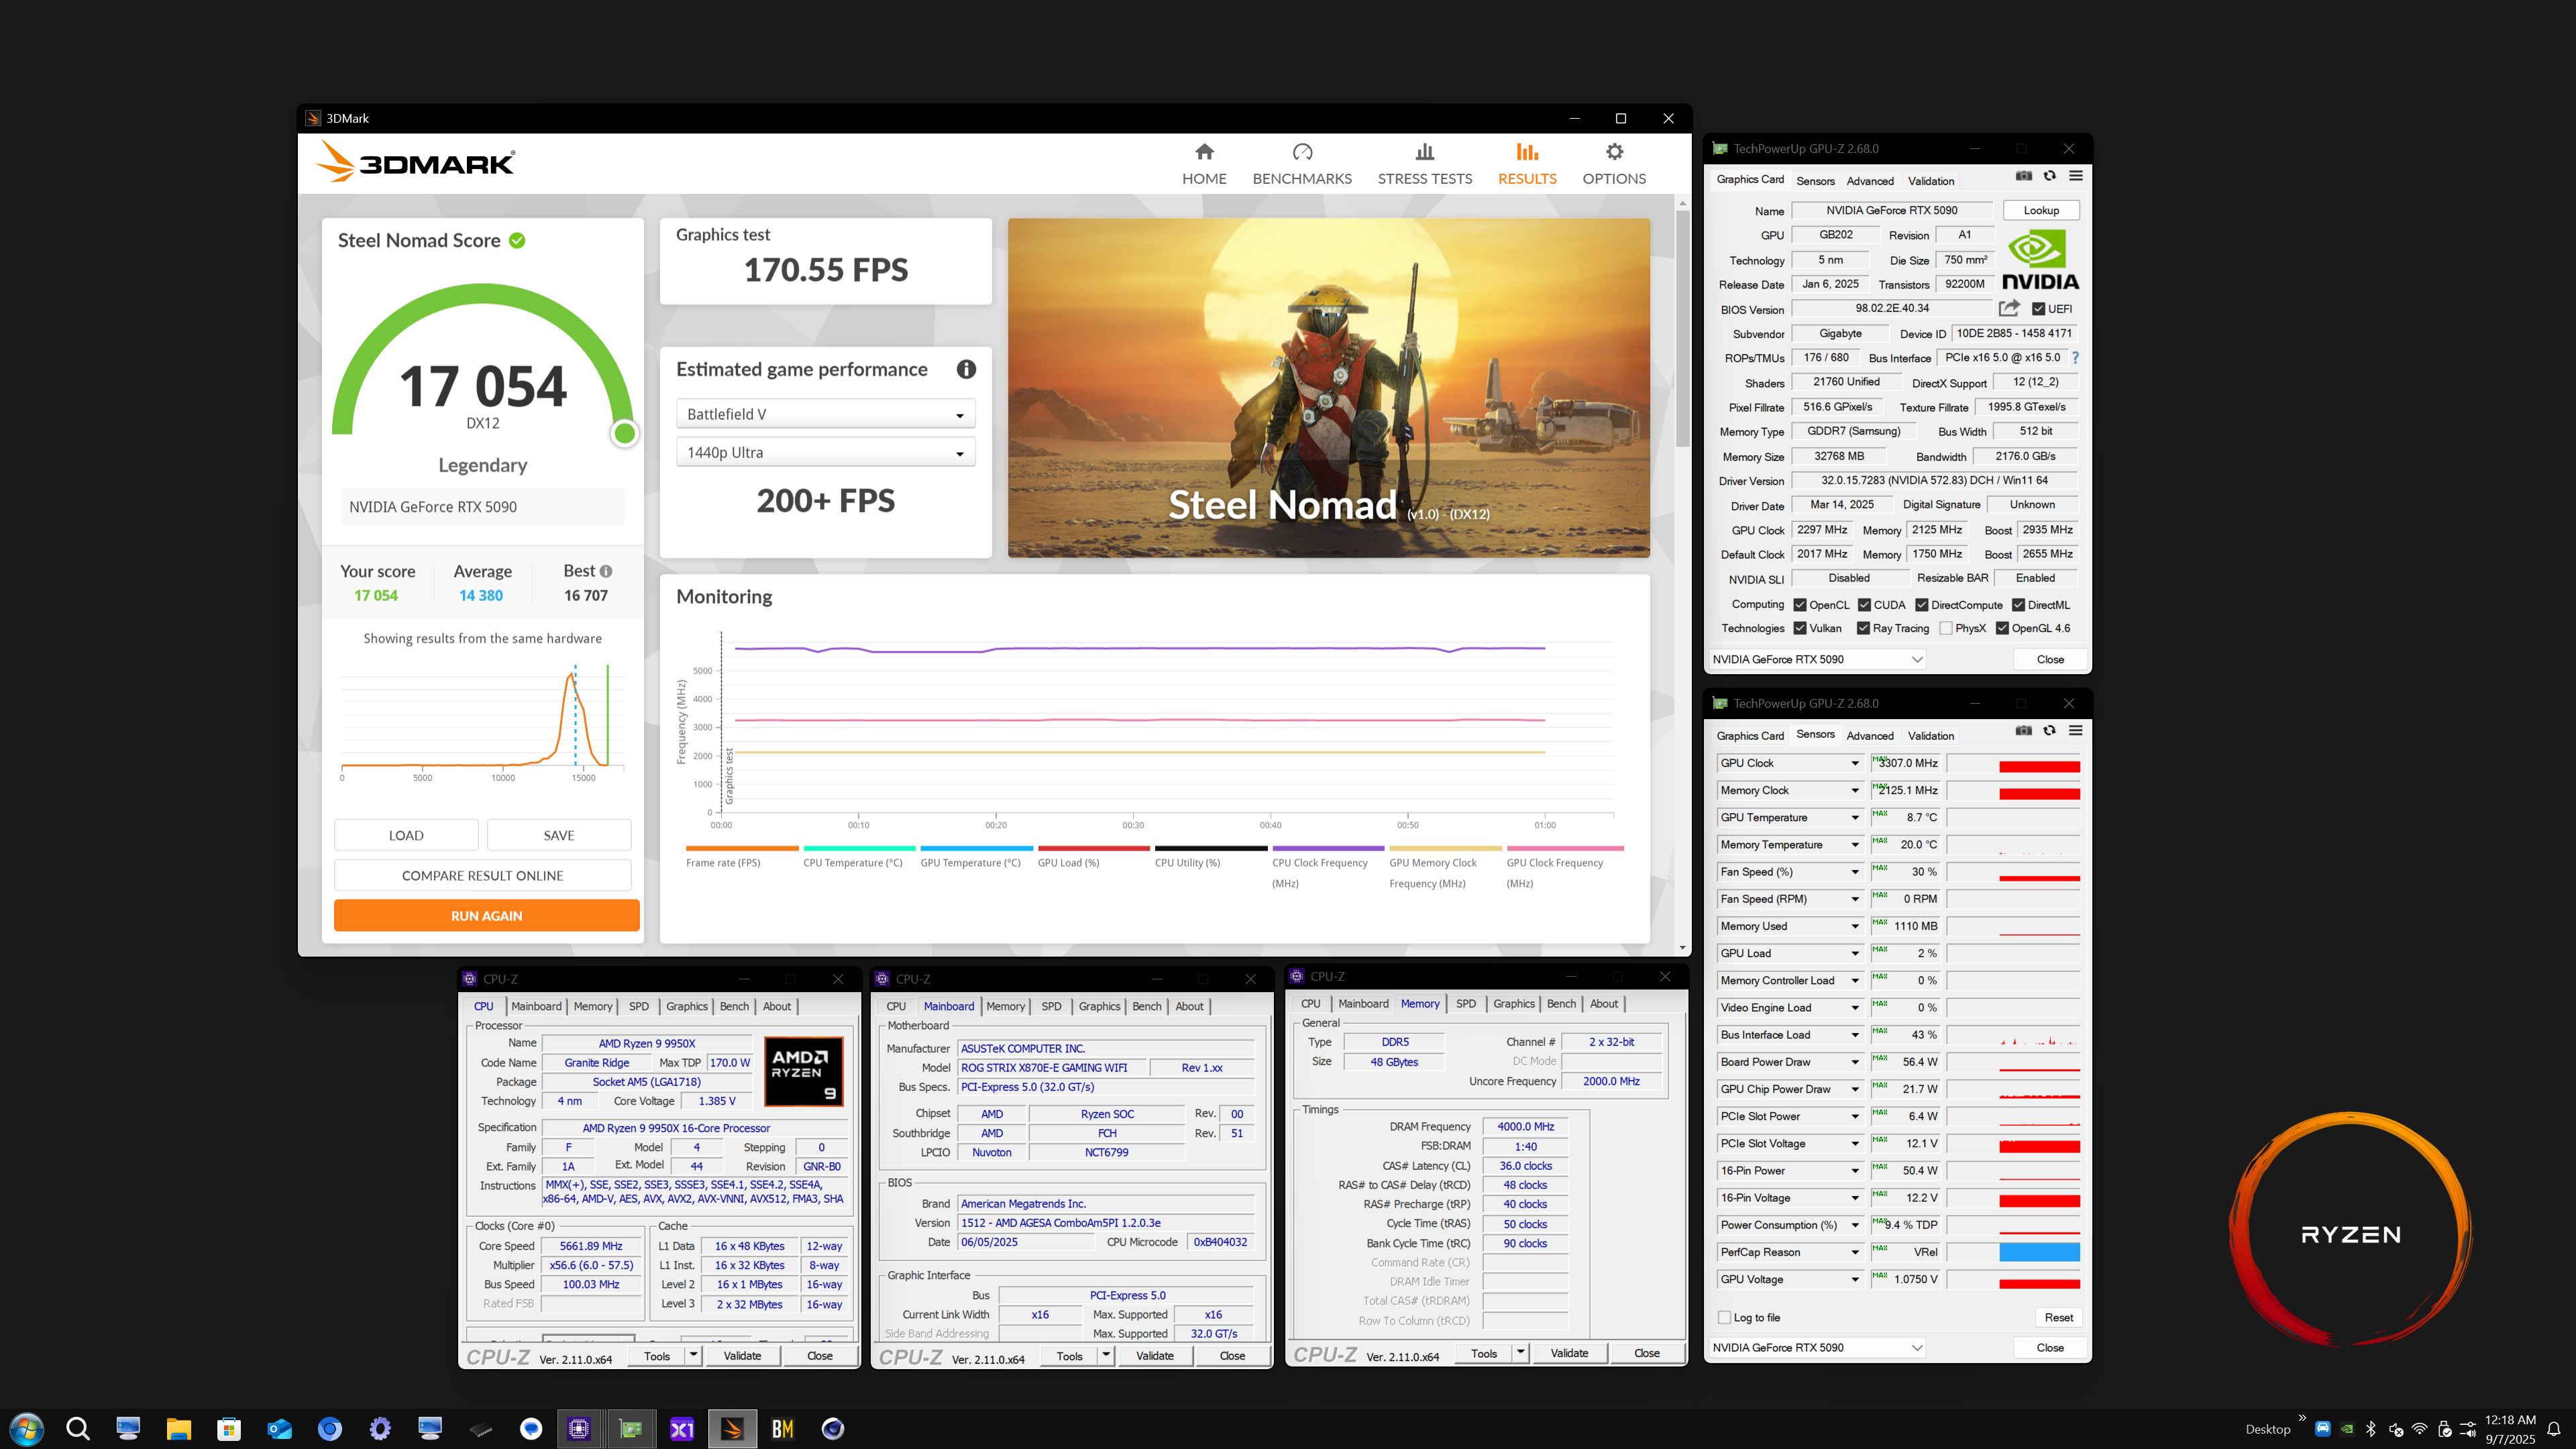This screenshot has width=2576, height=1449.
Task: Open the Battlefield V game dropdown
Action: pyautogui.click(x=825, y=414)
